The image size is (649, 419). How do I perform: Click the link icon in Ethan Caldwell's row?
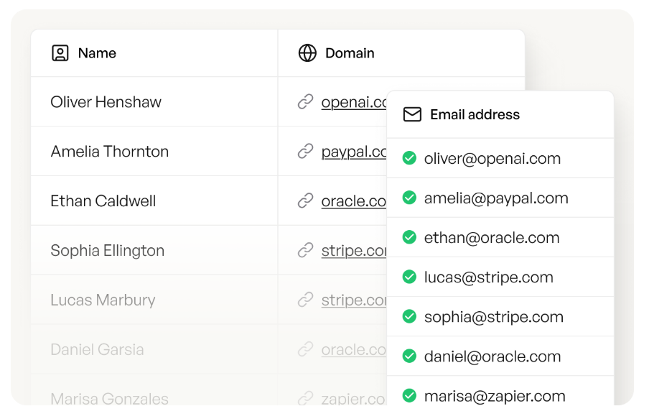[306, 201]
